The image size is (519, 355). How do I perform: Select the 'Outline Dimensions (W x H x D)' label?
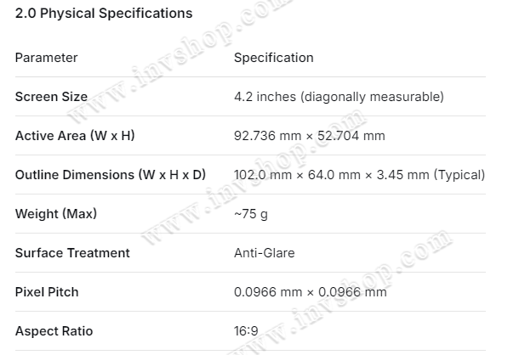click(x=111, y=175)
